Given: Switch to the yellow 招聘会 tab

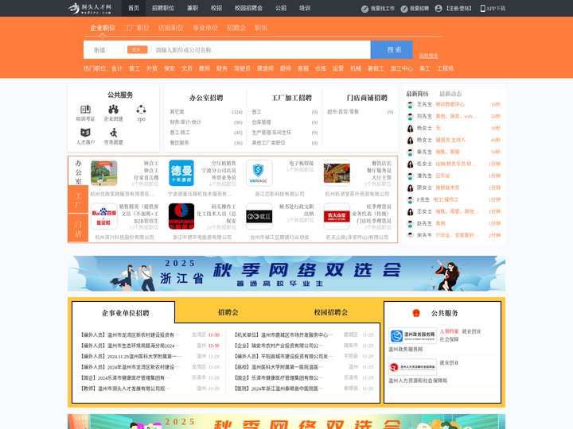Looking at the screenshot, I should click(228, 312).
